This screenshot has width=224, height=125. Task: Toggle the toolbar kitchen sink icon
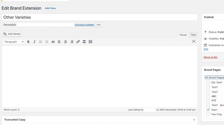click(x=91, y=42)
